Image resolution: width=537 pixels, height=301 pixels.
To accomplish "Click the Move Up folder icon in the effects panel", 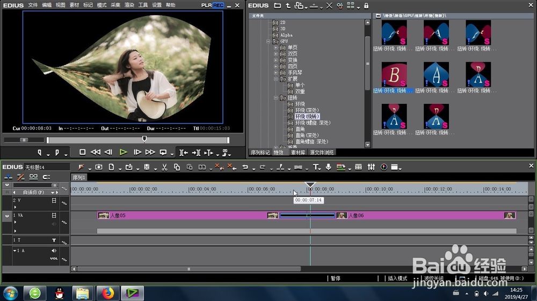I will coord(288,5).
